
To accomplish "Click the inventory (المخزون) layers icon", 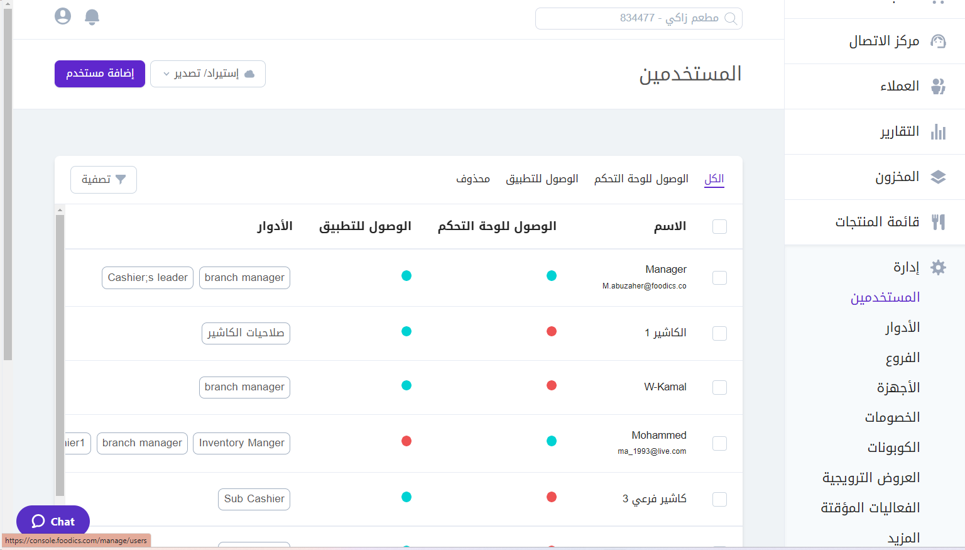I will (939, 177).
